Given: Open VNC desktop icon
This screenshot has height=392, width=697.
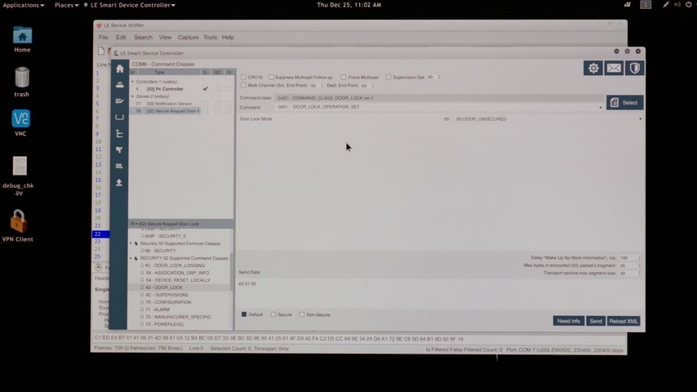Looking at the screenshot, I should [21, 119].
